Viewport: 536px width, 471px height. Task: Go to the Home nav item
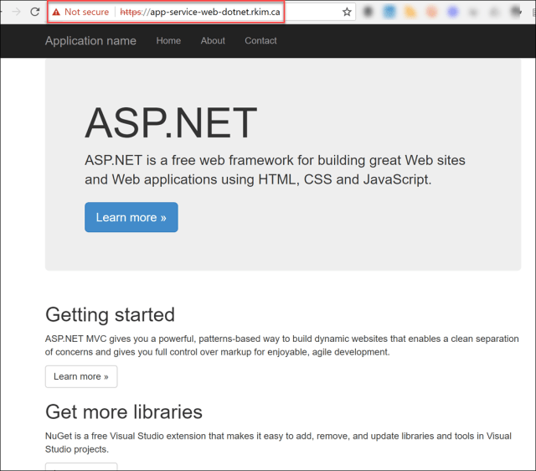[x=168, y=41]
